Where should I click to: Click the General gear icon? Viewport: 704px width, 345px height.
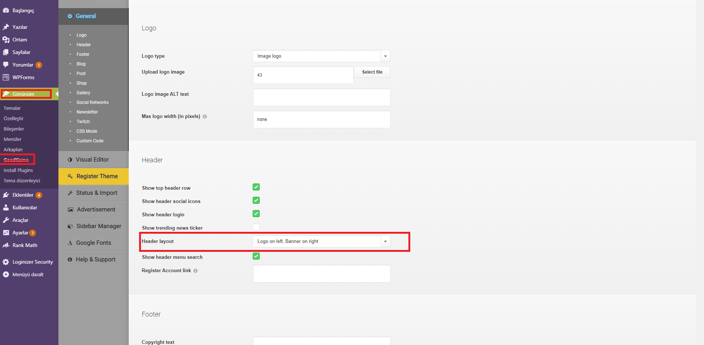coord(70,16)
